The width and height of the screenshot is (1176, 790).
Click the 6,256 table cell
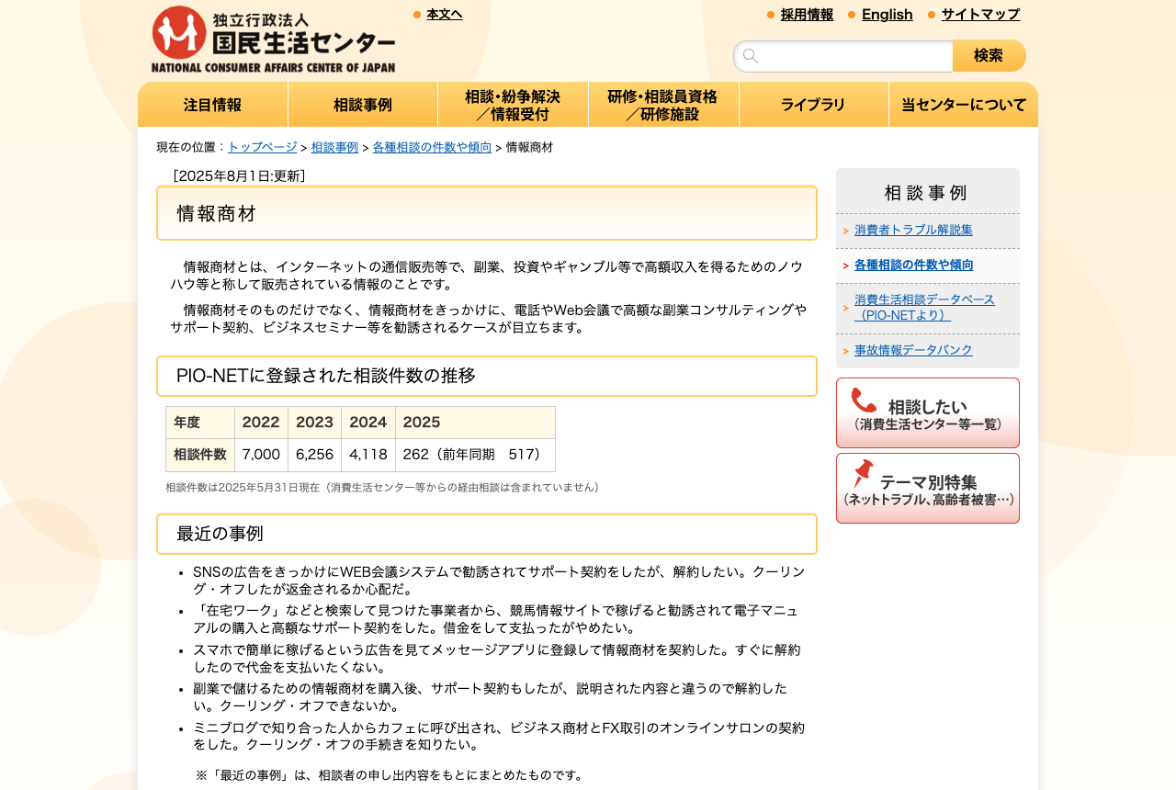(314, 455)
